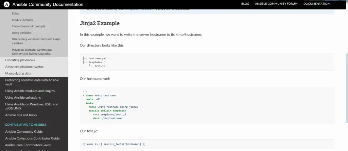Image resolution: width=348 pixels, height=151 pixels.
Task: Open Ansible Collections Contributor Guide
Action: [x=32, y=139]
